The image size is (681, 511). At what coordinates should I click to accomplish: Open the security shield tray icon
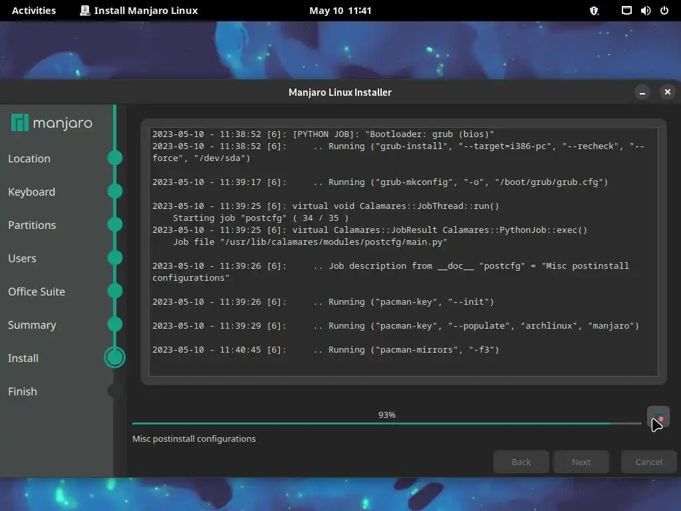pyautogui.click(x=594, y=11)
